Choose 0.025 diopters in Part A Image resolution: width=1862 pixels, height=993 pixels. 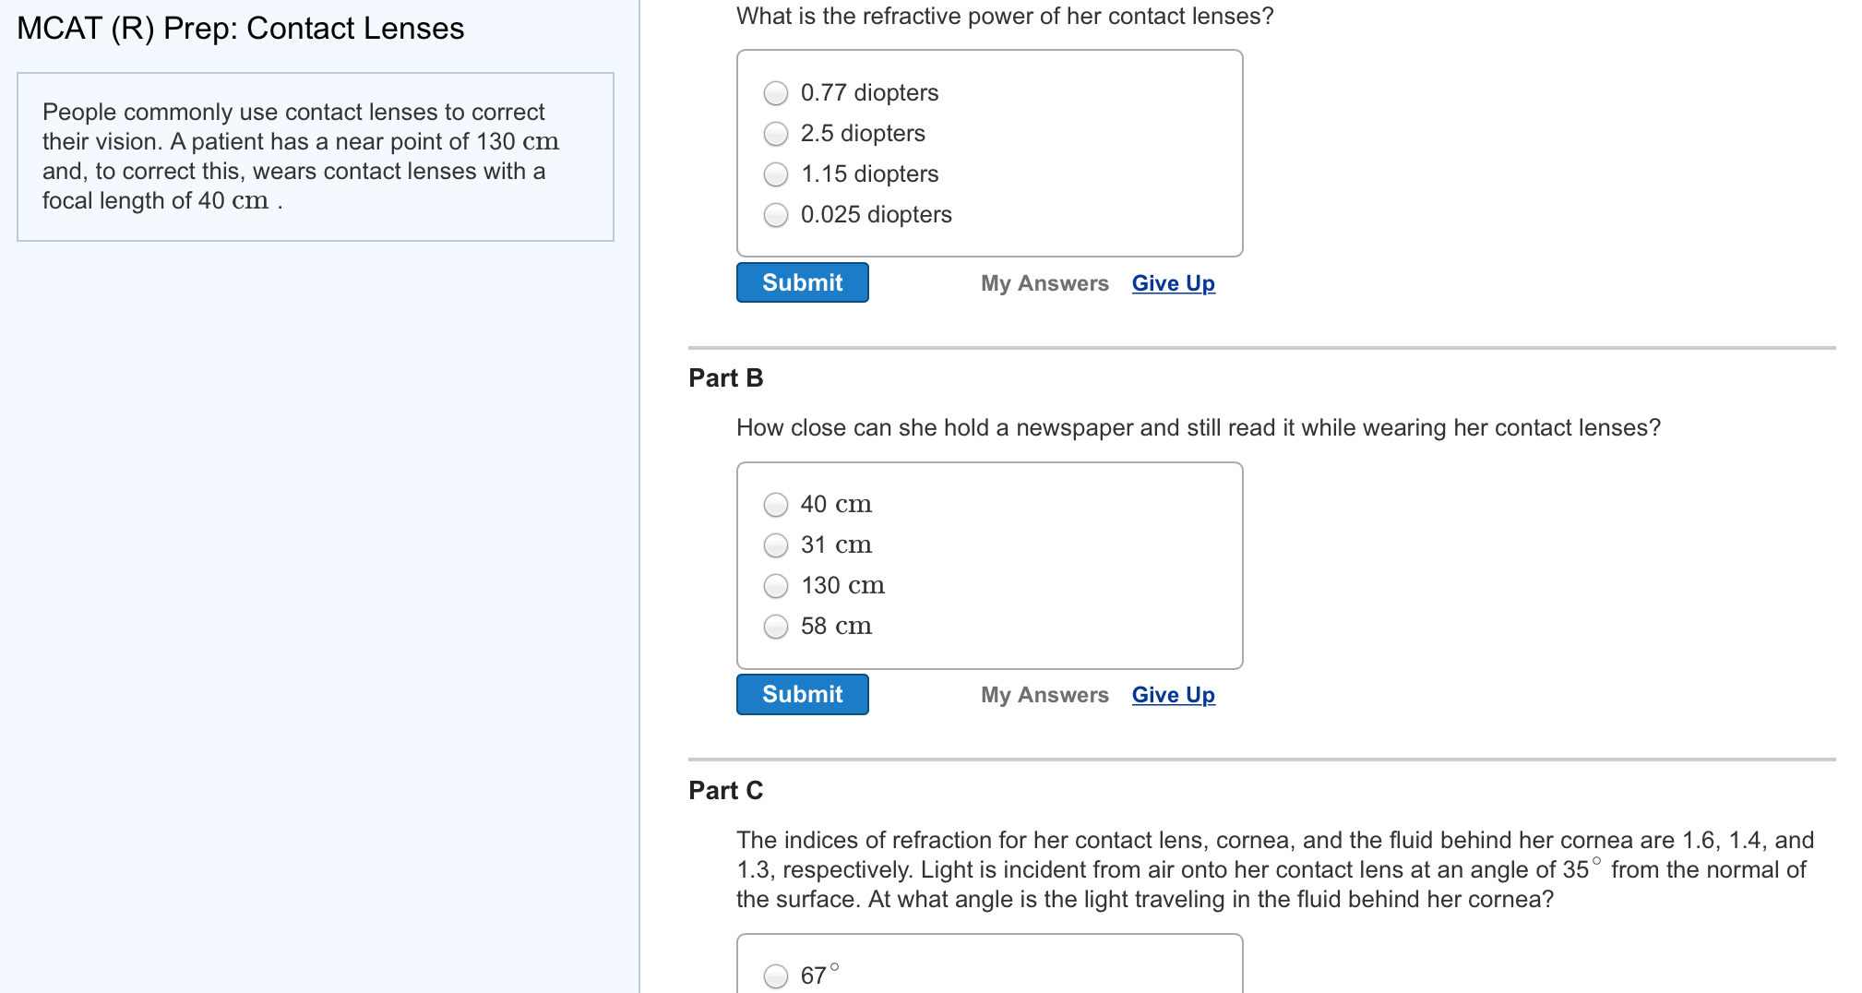click(775, 215)
